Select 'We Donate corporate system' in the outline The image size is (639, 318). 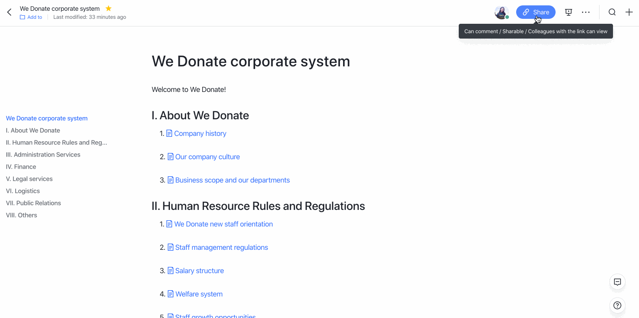47,118
